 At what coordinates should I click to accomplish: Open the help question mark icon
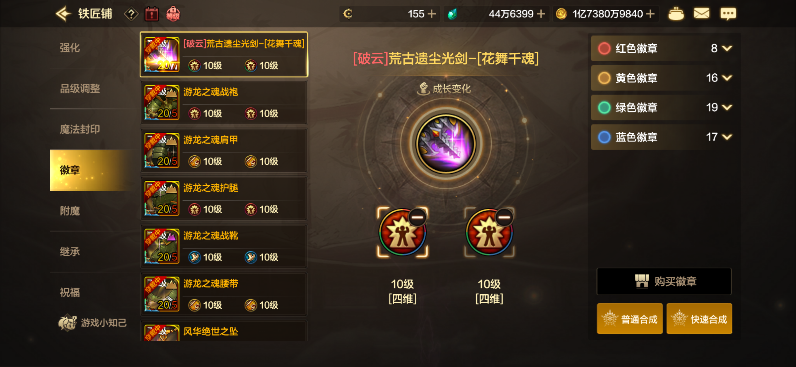(131, 14)
